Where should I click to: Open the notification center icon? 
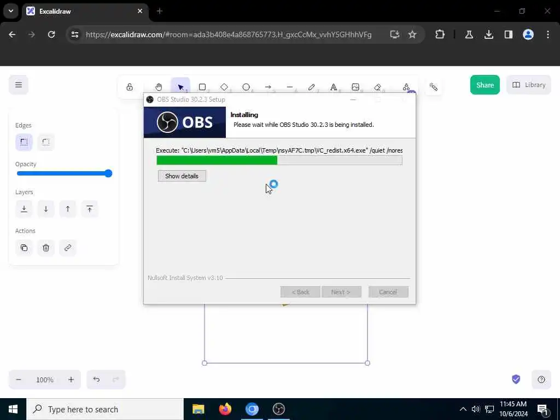(x=542, y=410)
